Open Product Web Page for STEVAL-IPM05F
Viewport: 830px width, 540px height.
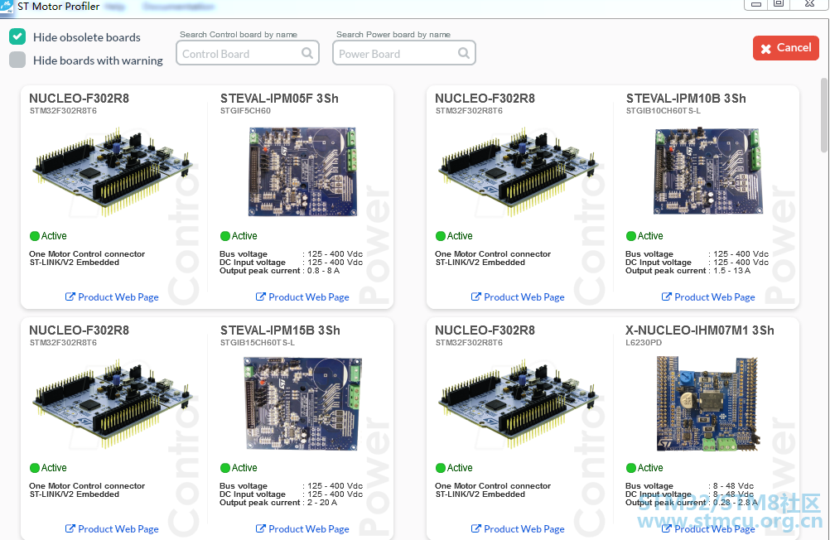click(x=302, y=297)
